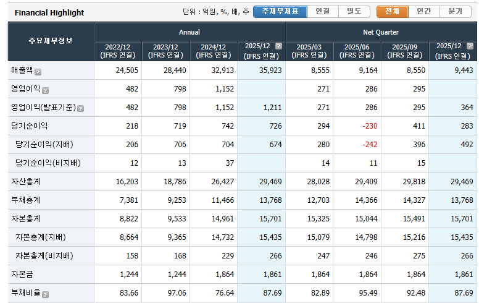Click equity value 14,961
This screenshot has width=479, height=303.
(x=223, y=219)
